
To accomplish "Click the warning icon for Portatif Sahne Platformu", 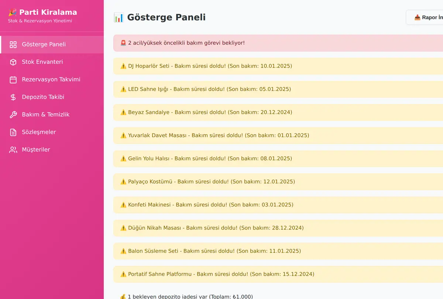I will (123, 274).
